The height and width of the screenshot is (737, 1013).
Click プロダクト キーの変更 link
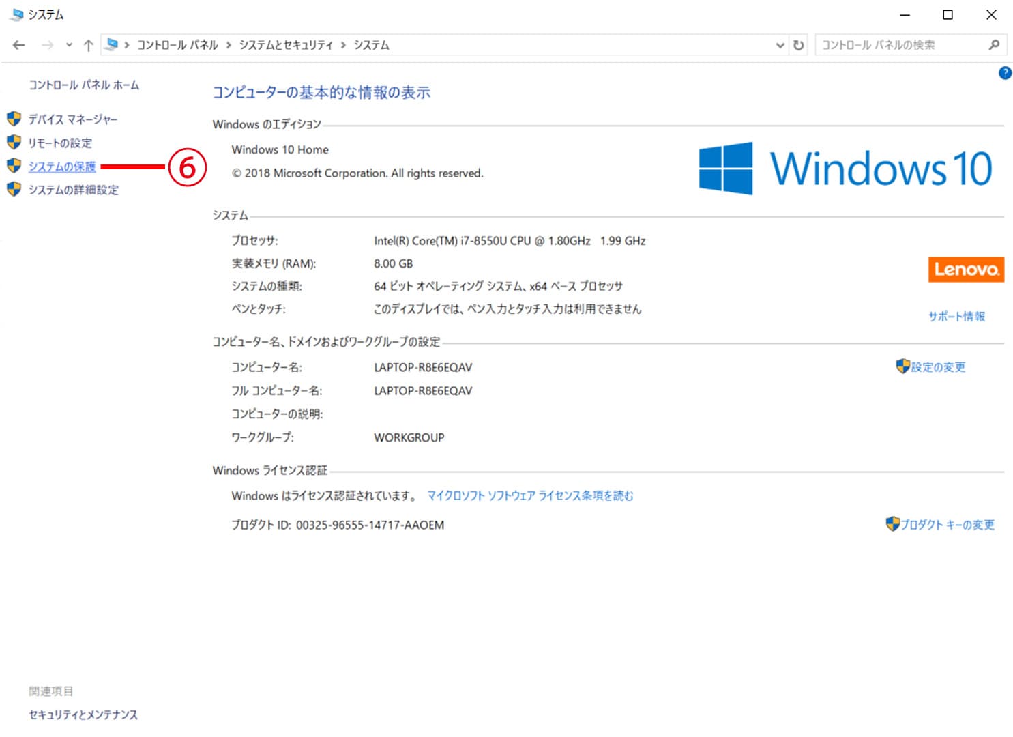coord(948,524)
